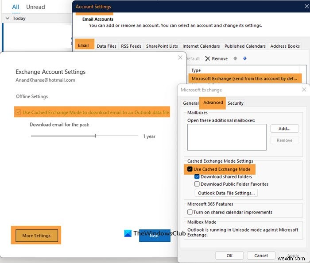This screenshot has width=310, height=263.
Task: Click Cancel in Microsoft Exchange dialog
Action: click(261, 255)
